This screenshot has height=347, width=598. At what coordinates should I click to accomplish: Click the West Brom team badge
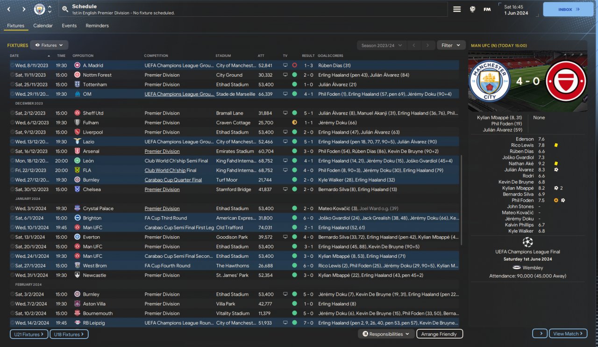point(77,266)
